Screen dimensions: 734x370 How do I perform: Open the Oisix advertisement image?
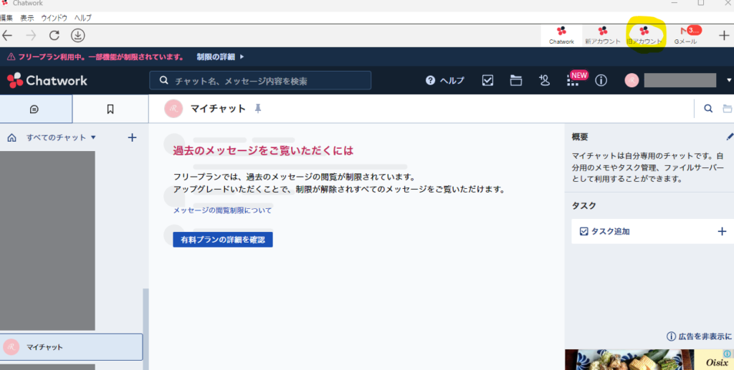click(649, 360)
